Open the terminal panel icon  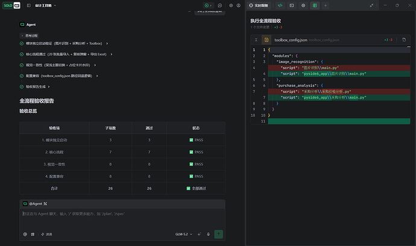click(292, 5)
